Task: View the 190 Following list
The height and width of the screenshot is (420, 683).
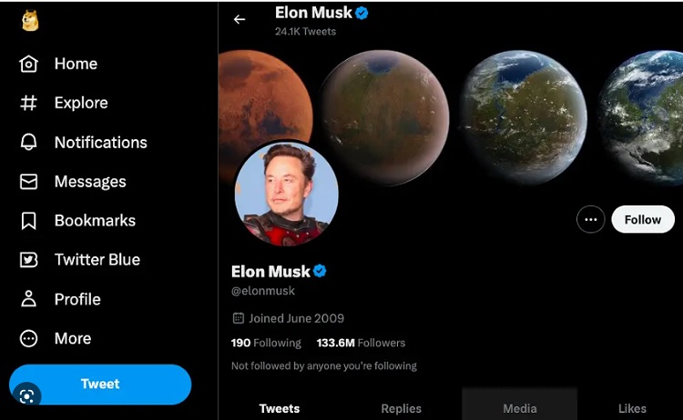Action: (x=266, y=343)
